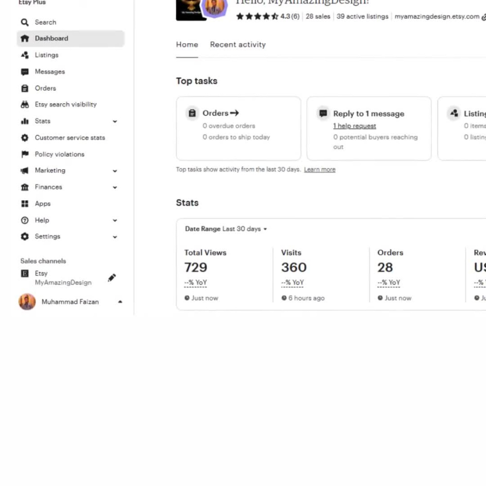Click the Stats bar chart icon
This screenshot has width=486, height=486.
pos(24,121)
